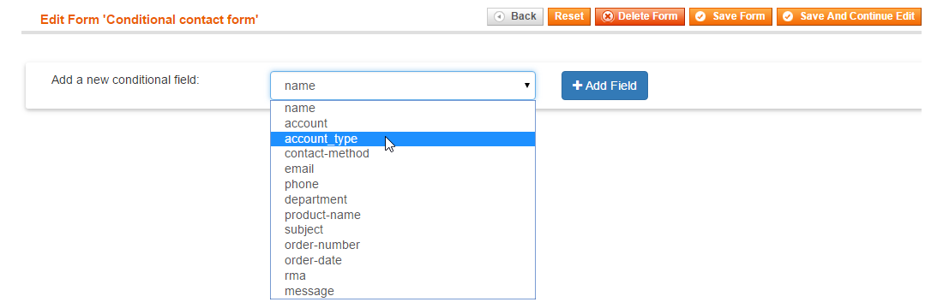The image size is (943, 308).
Task: Choose 'account' option in the dropdown list
Action: [x=403, y=123]
